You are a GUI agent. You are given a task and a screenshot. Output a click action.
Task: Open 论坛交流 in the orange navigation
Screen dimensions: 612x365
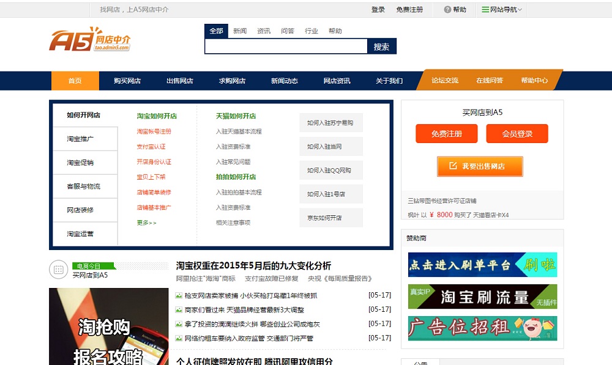click(445, 80)
